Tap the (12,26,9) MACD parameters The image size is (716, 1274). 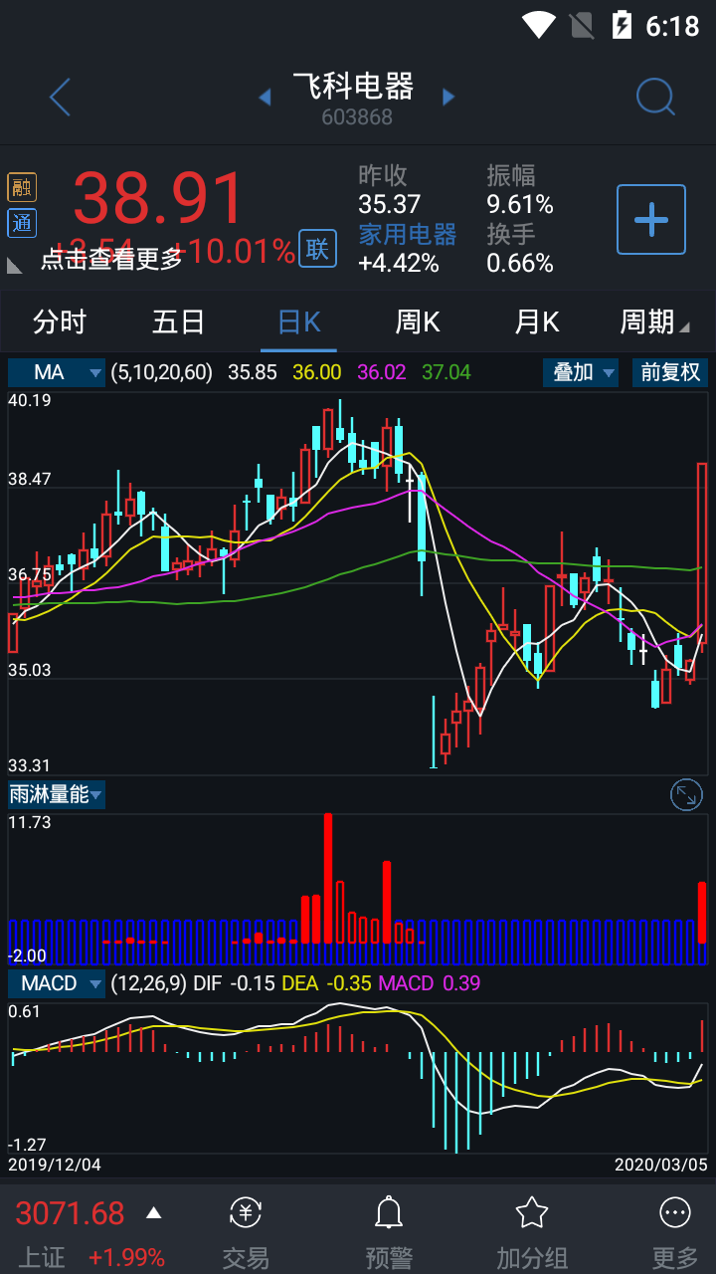pyautogui.click(x=148, y=983)
